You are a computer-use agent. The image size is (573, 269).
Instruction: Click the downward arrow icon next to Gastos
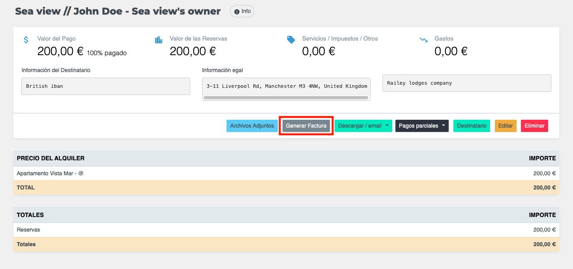[x=423, y=39]
